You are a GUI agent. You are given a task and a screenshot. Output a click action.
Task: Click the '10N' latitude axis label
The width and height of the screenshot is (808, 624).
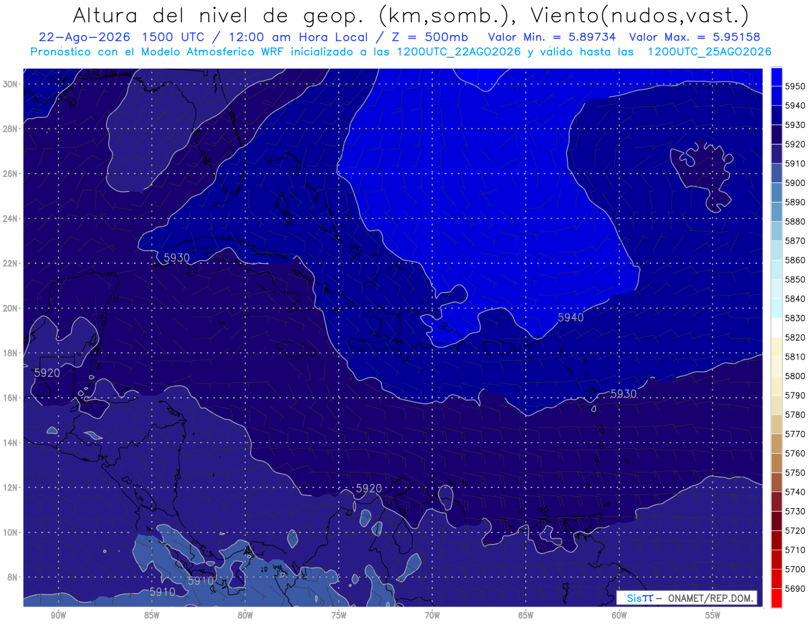point(10,532)
